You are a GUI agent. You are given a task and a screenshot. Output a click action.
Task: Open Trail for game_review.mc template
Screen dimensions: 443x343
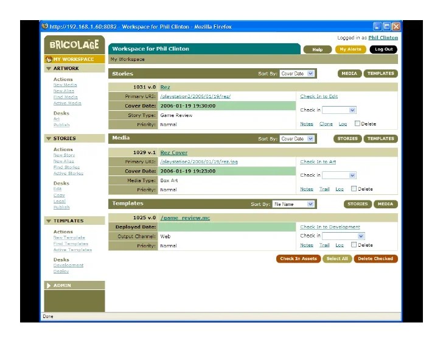pyautogui.click(x=324, y=245)
